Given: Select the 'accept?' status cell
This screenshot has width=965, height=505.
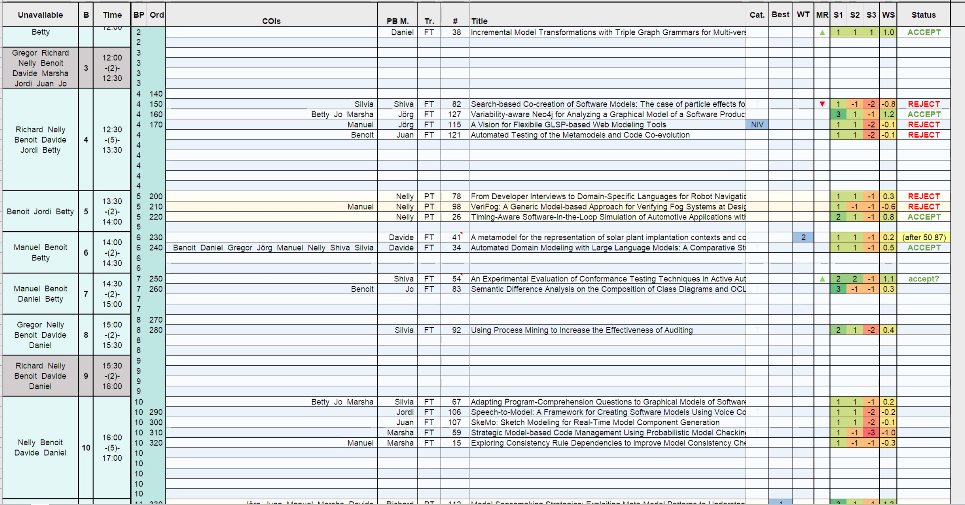Looking at the screenshot, I should (x=923, y=279).
